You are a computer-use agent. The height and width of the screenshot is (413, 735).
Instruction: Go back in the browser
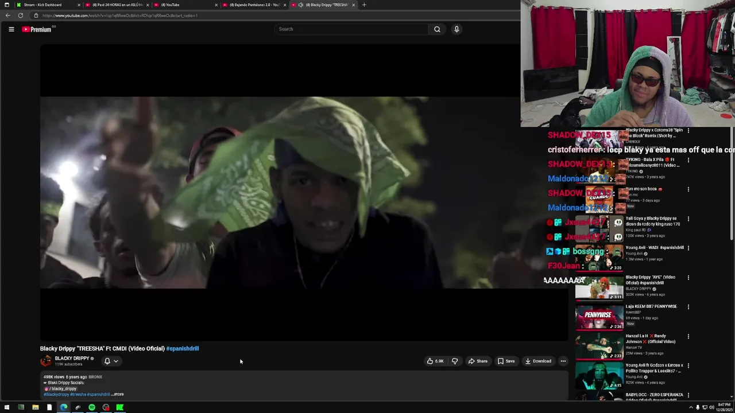[7, 15]
